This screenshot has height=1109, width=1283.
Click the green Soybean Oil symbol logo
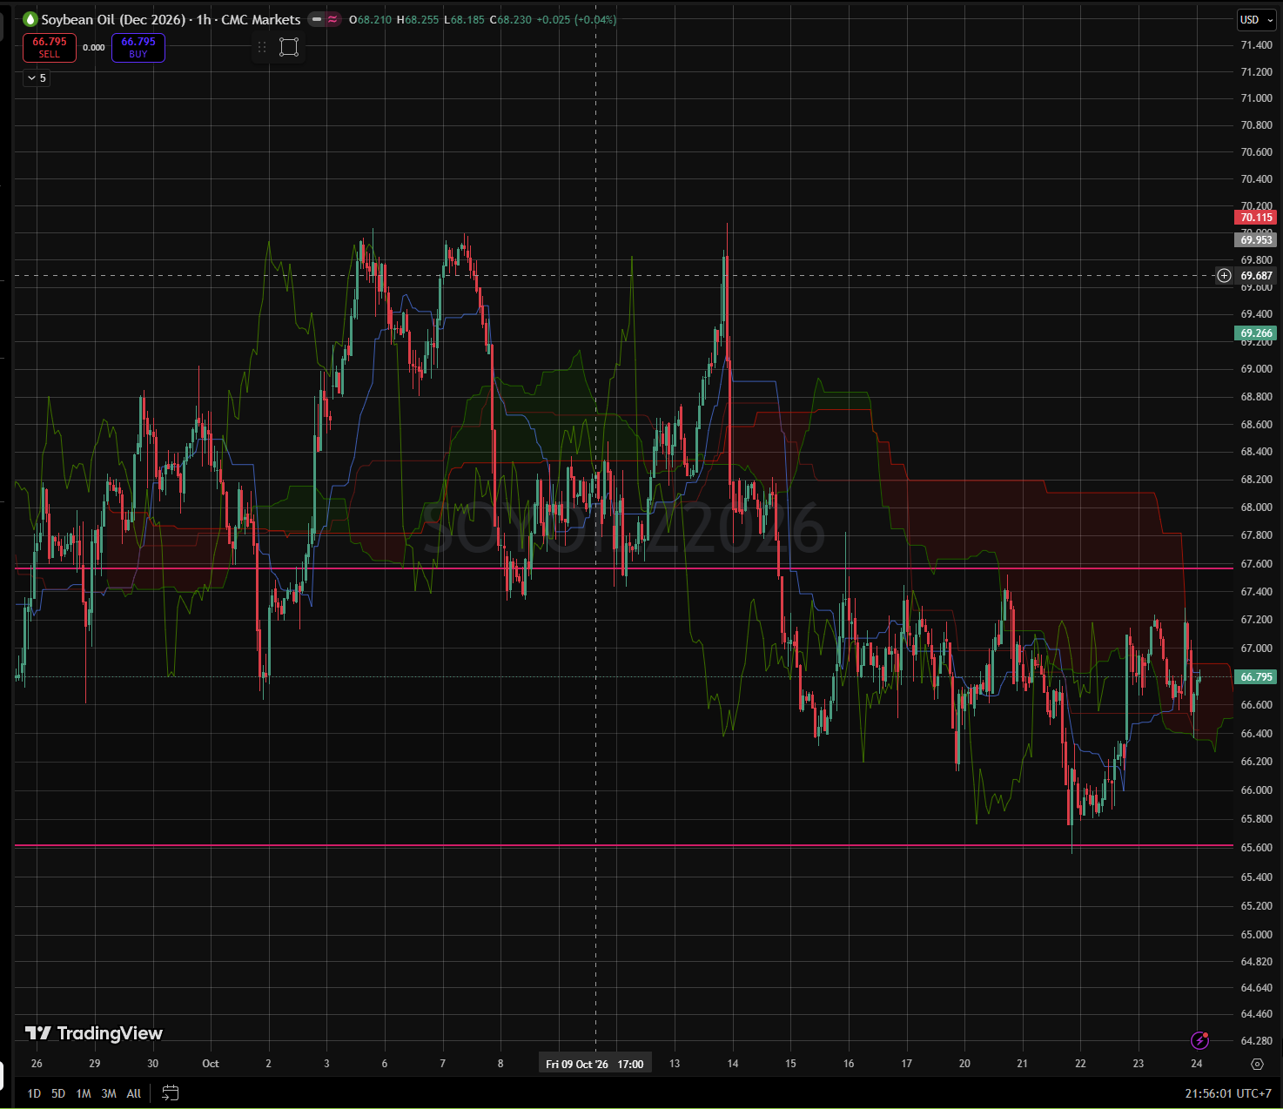(30, 19)
